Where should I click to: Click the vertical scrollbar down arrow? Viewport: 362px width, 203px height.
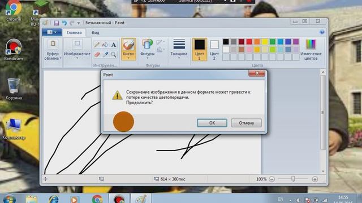323,171
